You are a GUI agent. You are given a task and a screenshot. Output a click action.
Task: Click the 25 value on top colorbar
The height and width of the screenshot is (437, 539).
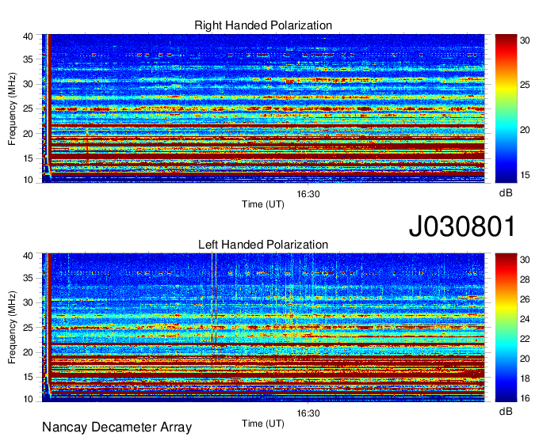click(525, 85)
